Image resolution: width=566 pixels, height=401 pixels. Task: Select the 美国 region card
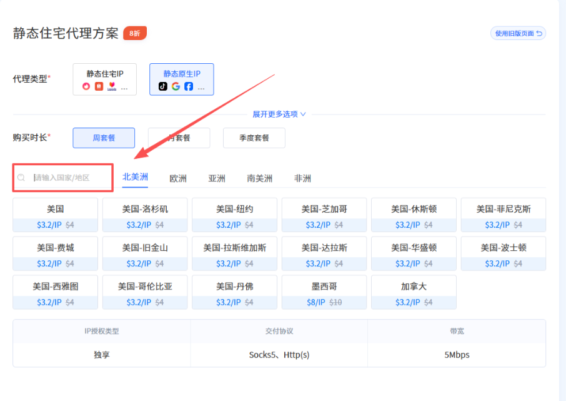point(55,215)
